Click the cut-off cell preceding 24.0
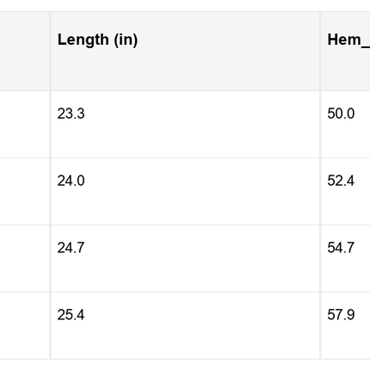The height and width of the screenshot is (370, 370). click(x=25, y=192)
